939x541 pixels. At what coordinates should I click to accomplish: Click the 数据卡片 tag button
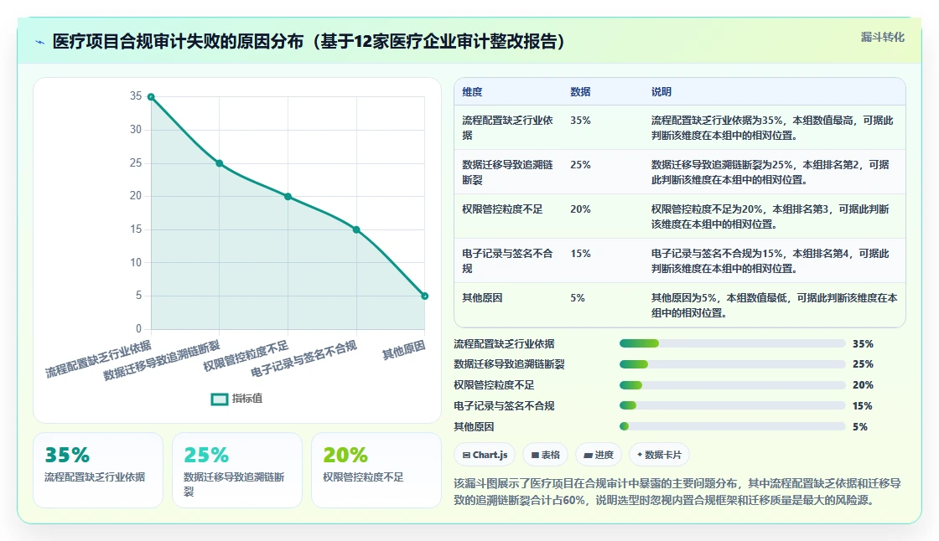click(659, 455)
